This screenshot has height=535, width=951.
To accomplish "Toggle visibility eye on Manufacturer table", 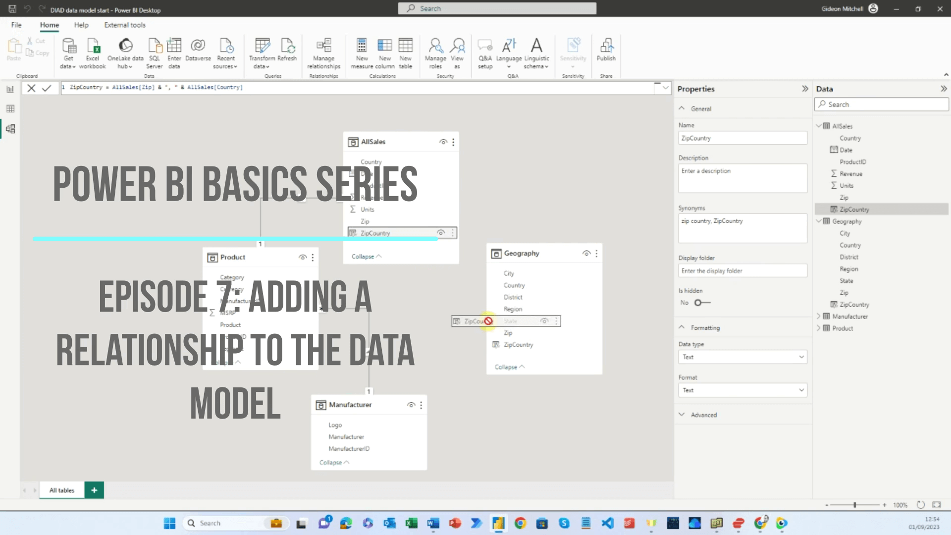I will pyautogui.click(x=411, y=405).
